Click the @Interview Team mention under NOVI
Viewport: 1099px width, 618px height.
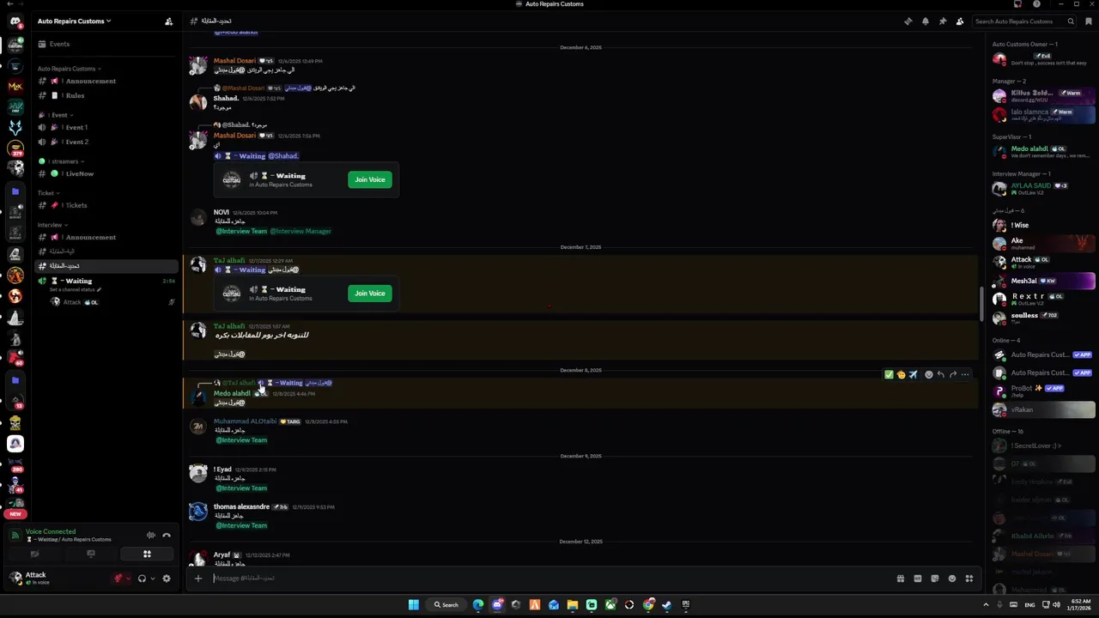click(241, 232)
